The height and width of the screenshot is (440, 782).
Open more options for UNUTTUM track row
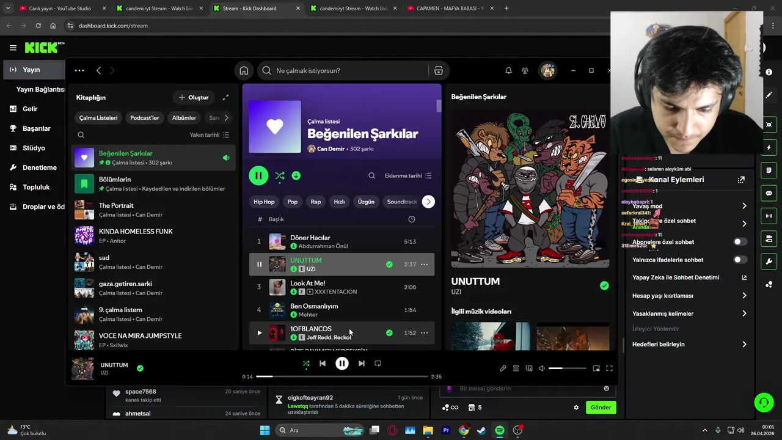(424, 265)
